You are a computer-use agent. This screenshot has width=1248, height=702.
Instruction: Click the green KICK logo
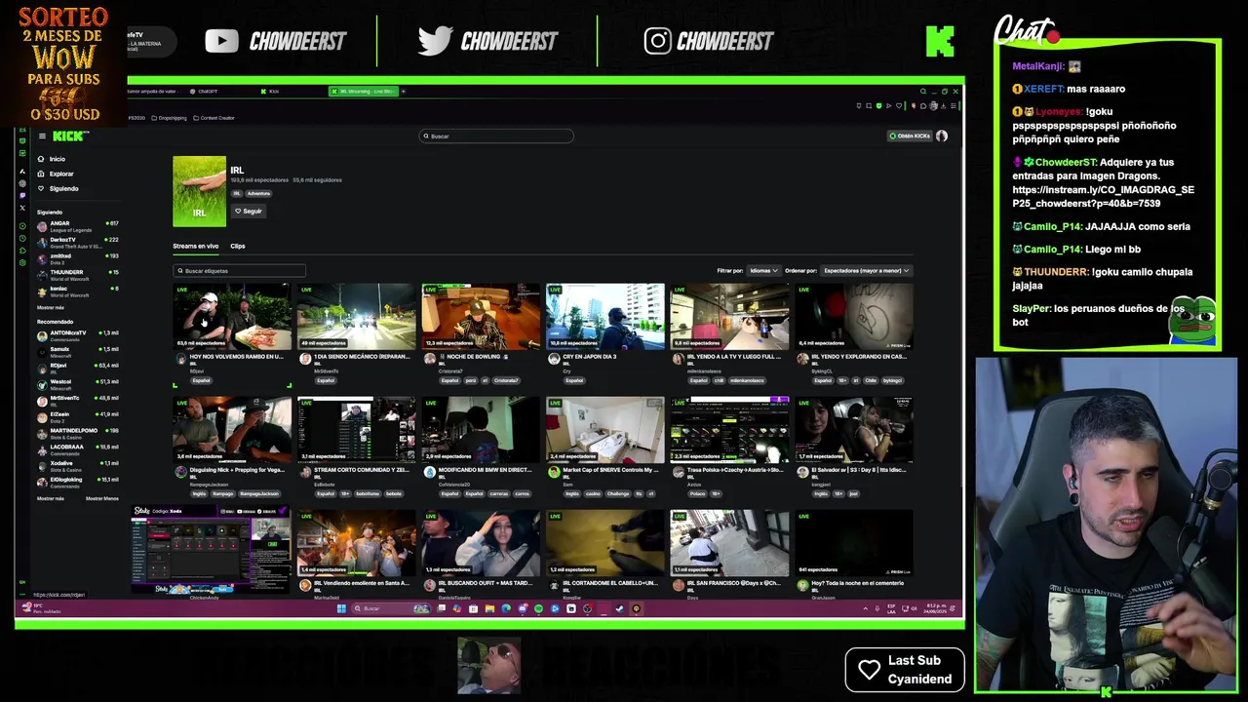[x=69, y=136]
